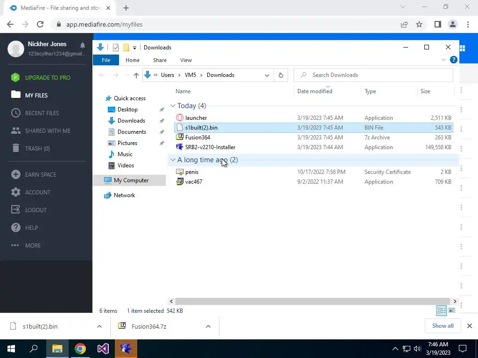Image resolution: width=478 pixels, height=358 pixels.
Task: Open the File ribbon tab
Action: pos(106,60)
